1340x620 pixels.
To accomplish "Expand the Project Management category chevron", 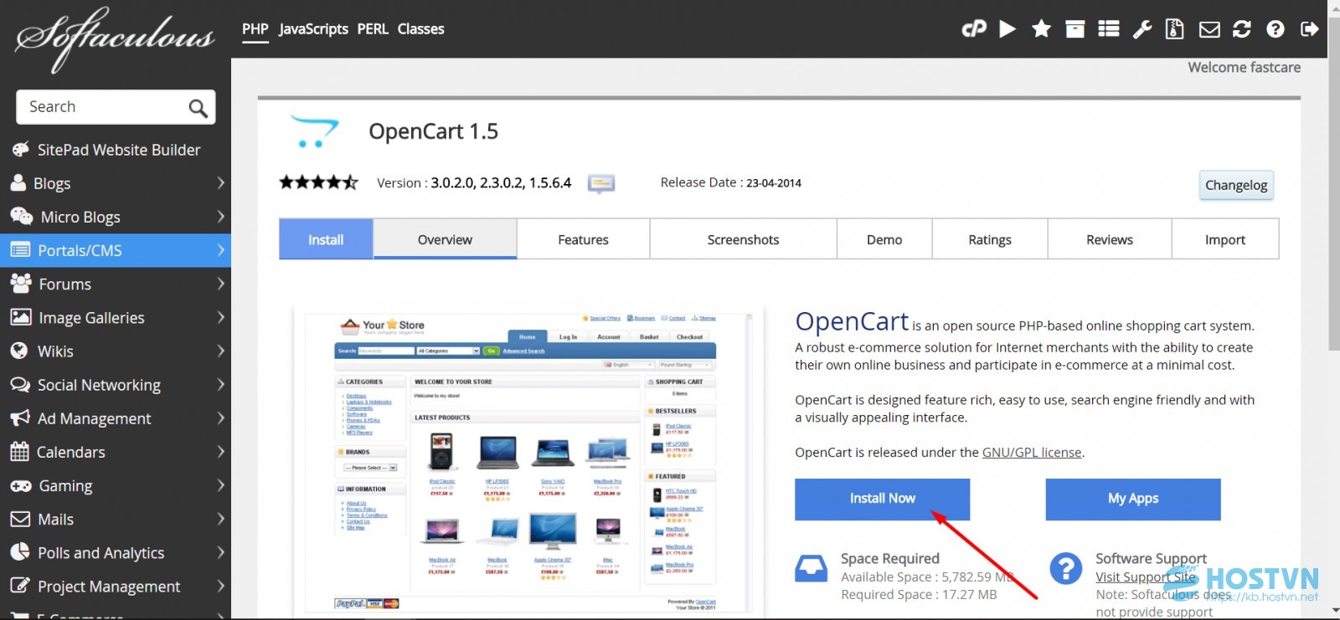I will click(x=220, y=586).
